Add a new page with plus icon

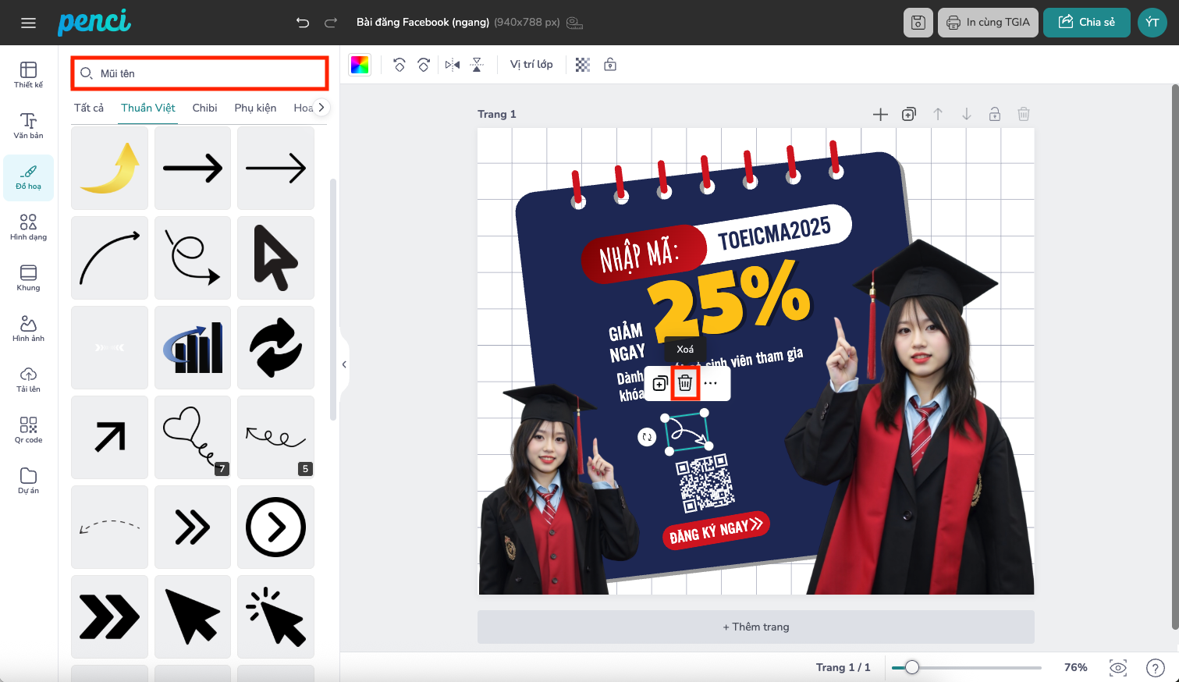tap(880, 115)
